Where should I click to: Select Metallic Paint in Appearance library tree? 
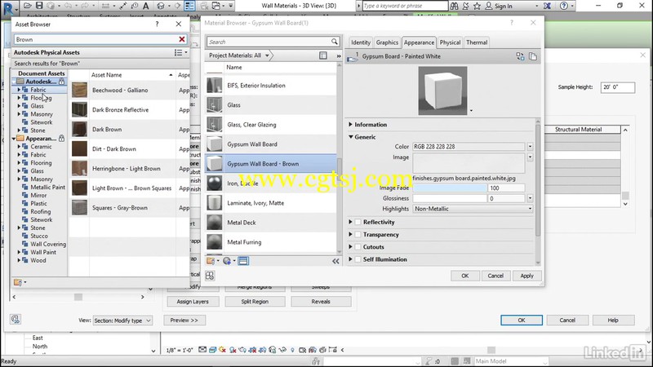click(48, 188)
